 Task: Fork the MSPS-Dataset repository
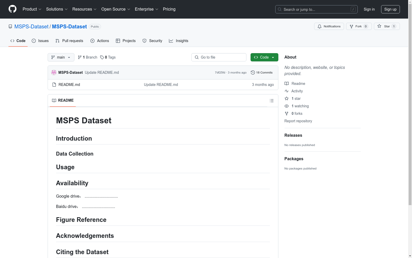359,26
